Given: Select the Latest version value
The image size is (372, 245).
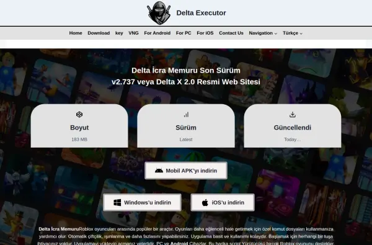Looking at the screenshot, I should [186, 140].
